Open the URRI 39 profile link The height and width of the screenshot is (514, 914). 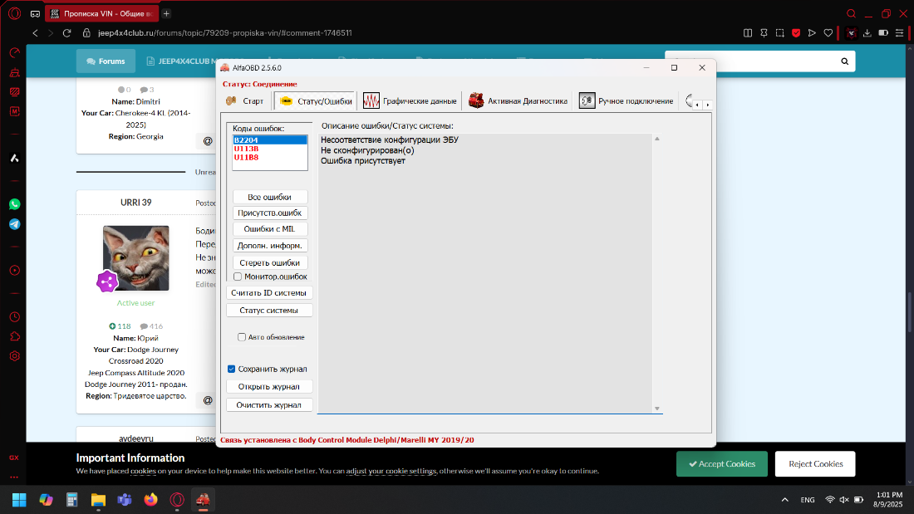(x=135, y=203)
